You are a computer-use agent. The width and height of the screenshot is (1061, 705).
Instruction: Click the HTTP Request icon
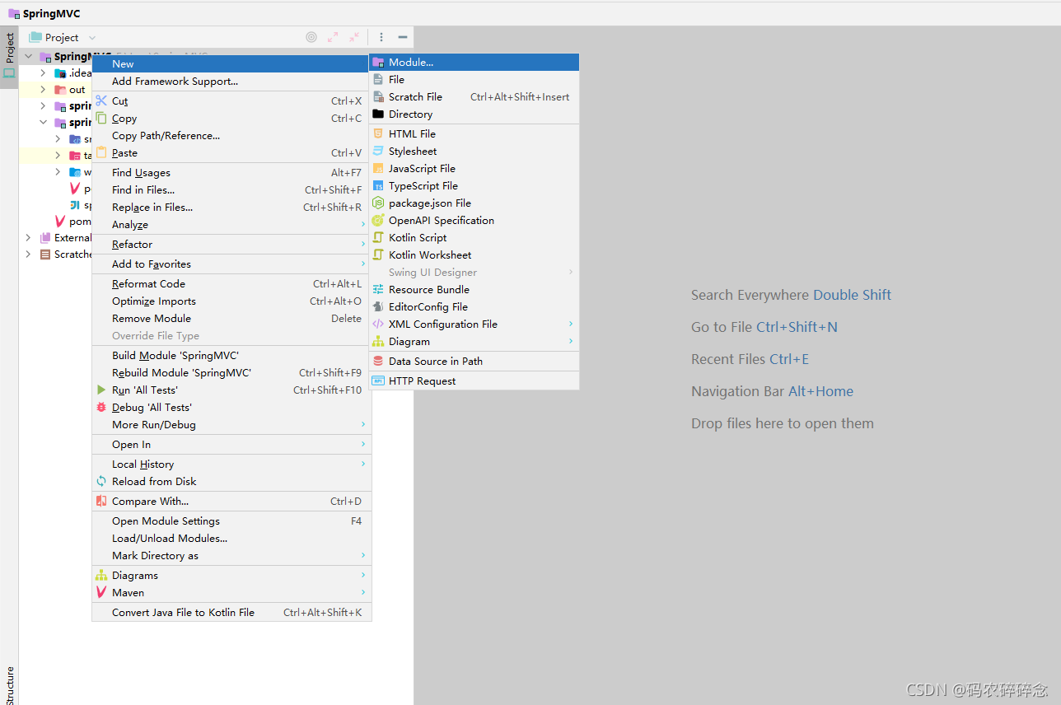tap(378, 381)
